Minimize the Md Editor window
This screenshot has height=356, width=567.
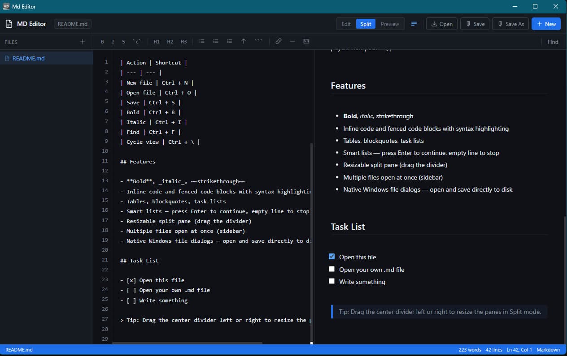tap(515, 6)
